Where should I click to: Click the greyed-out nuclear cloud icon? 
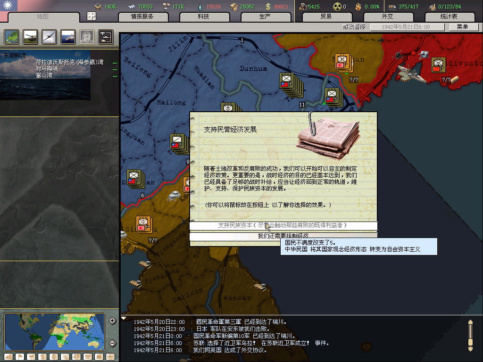87,37
